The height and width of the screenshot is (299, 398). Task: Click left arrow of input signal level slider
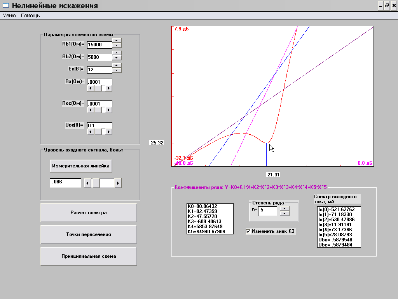pyautogui.click(x=88, y=183)
